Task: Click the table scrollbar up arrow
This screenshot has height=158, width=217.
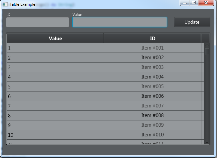Action: [207, 45]
